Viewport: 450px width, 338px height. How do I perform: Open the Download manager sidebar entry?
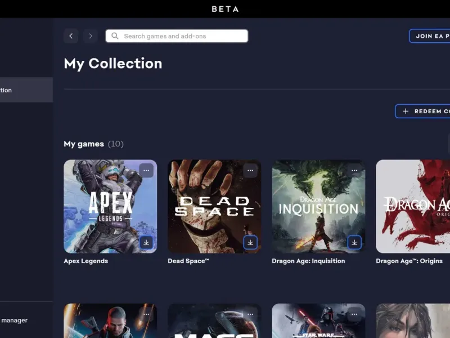15,320
